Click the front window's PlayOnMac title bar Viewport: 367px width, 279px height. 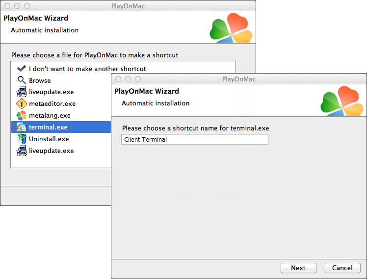[239, 79]
